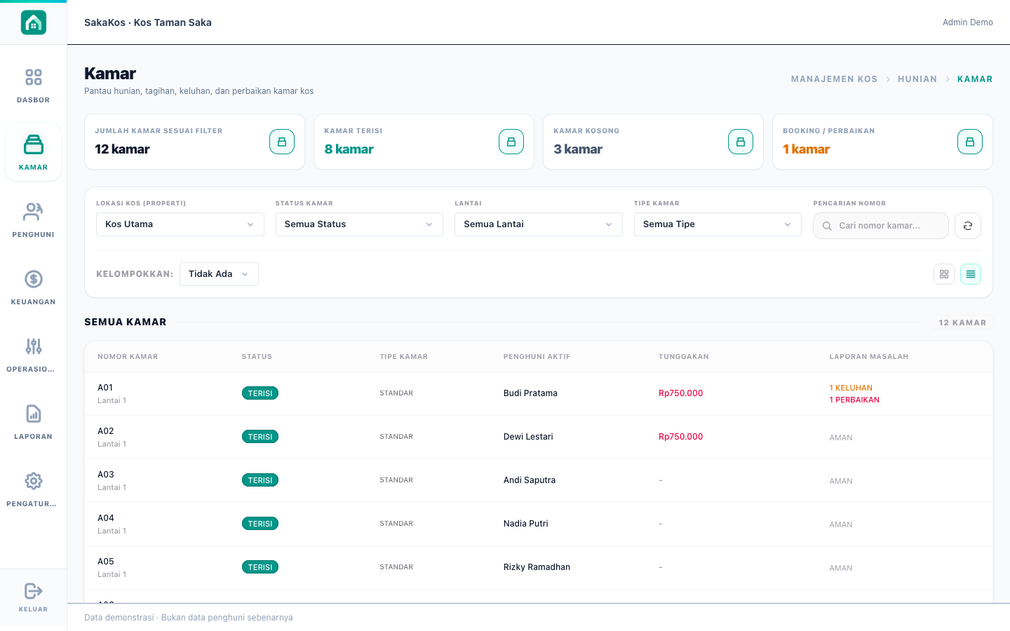This screenshot has width=1010, height=631.
Task: Go to the Penghuni sidebar section
Action: (x=33, y=219)
